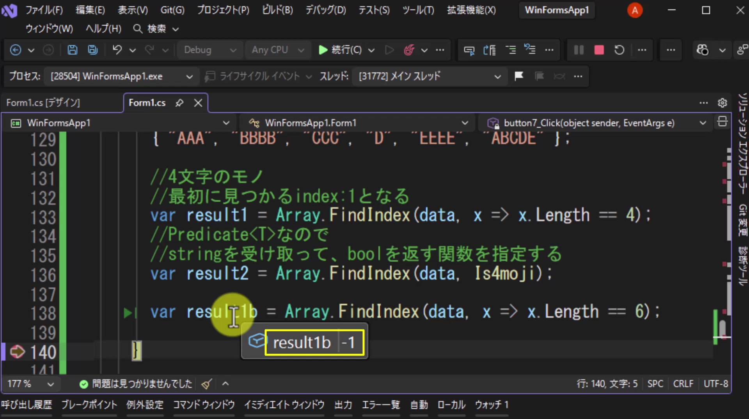Click the navigate backward icon
Screen dimensions: 749x419
click(x=16, y=50)
